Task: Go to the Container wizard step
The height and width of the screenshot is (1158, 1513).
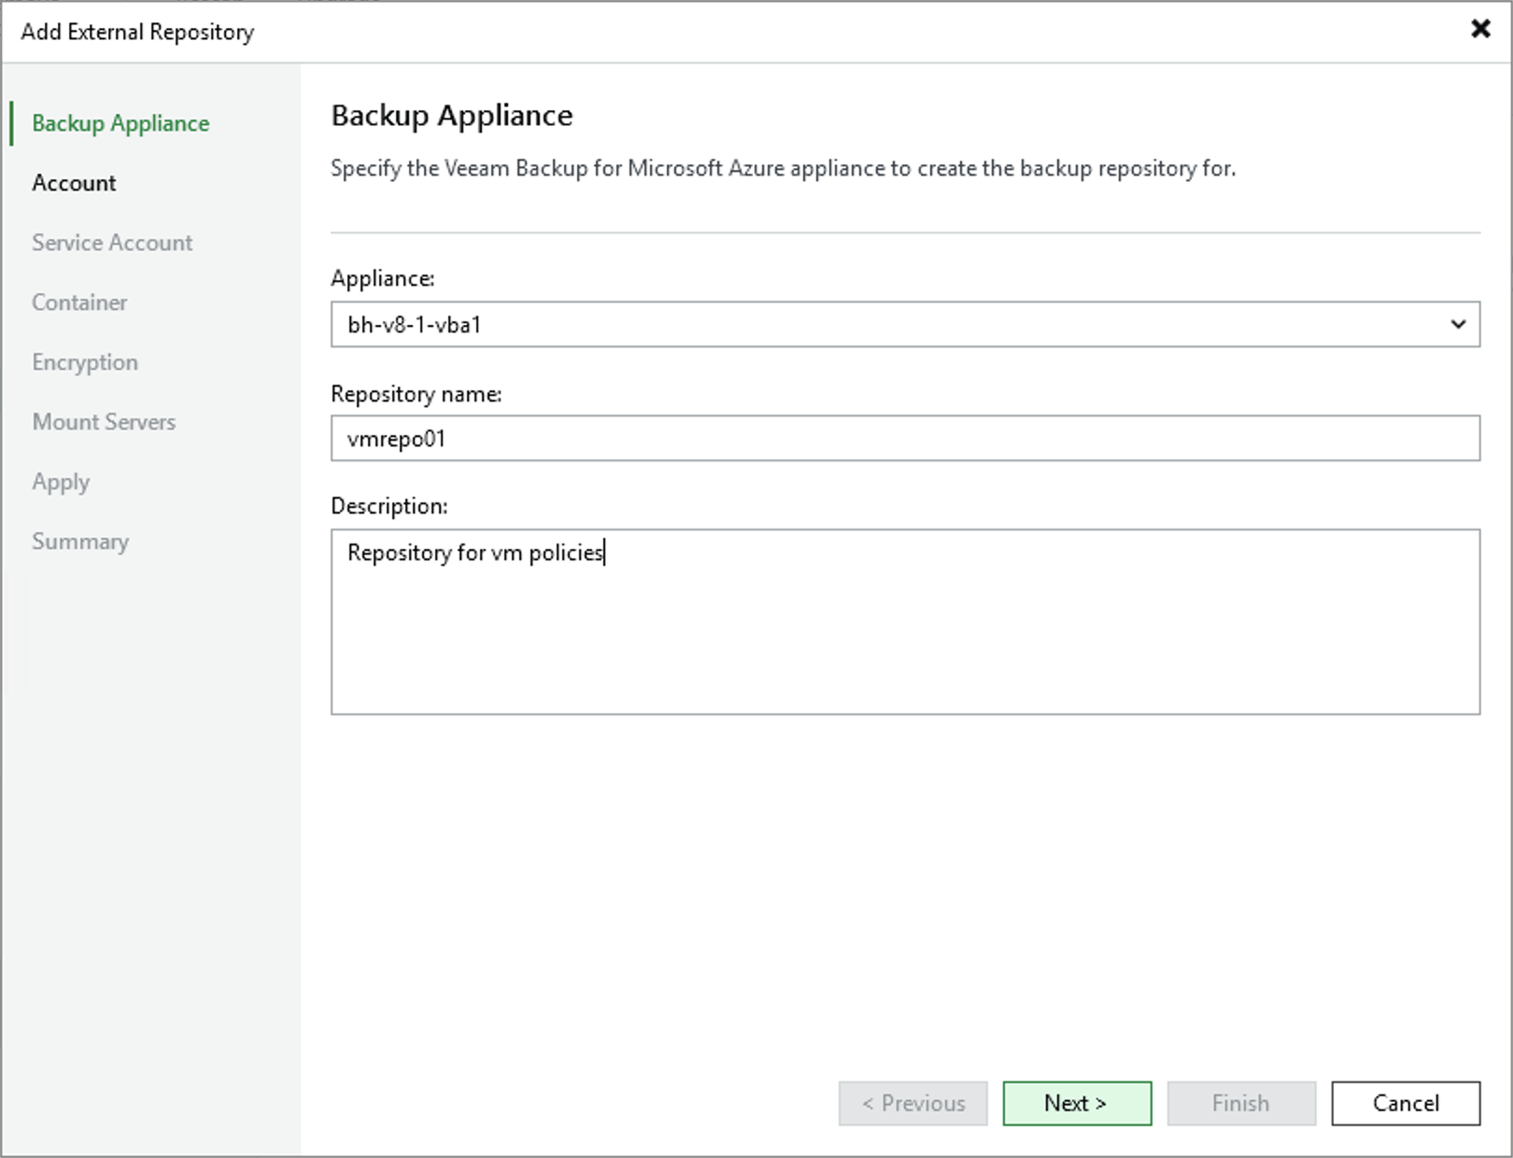Action: point(79,303)
